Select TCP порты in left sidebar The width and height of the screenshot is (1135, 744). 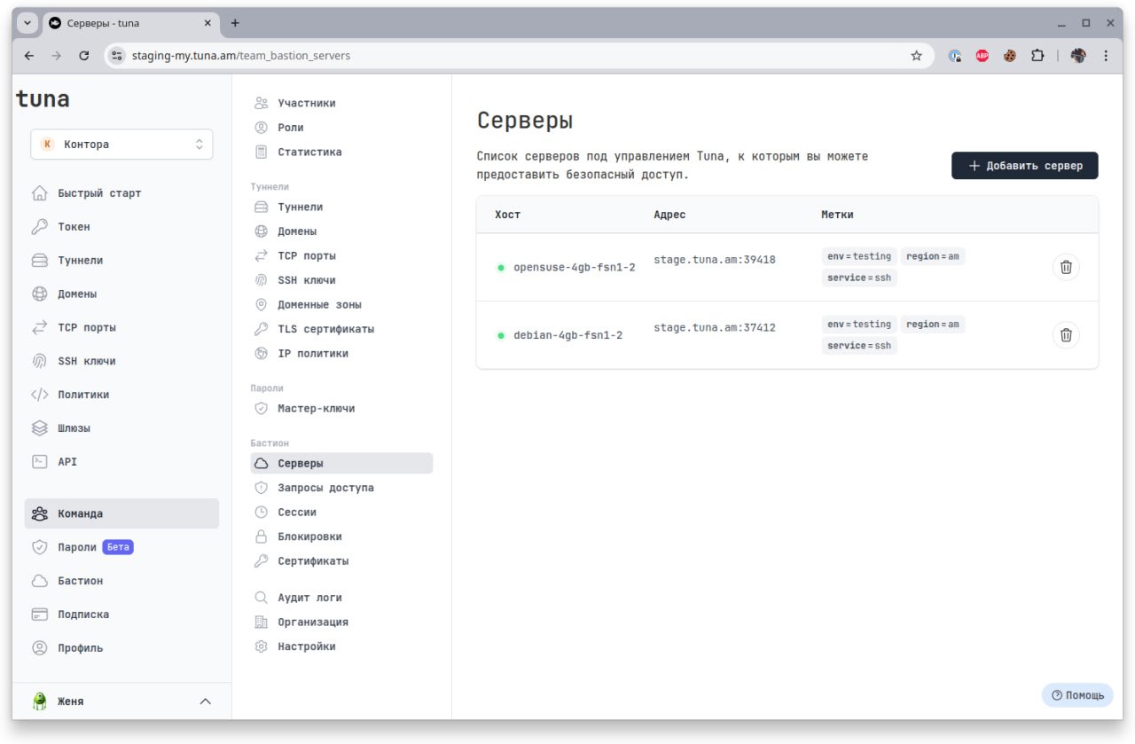pyautogui.click(x=121, y=328)
